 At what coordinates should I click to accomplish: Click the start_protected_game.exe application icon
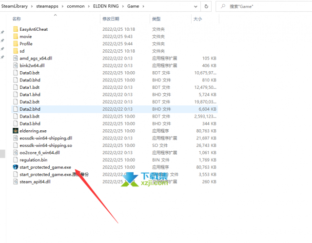(x=16, y=167)
